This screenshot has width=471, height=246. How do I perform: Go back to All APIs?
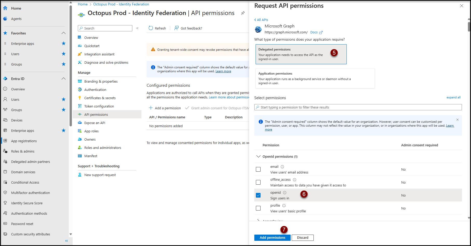261,20
